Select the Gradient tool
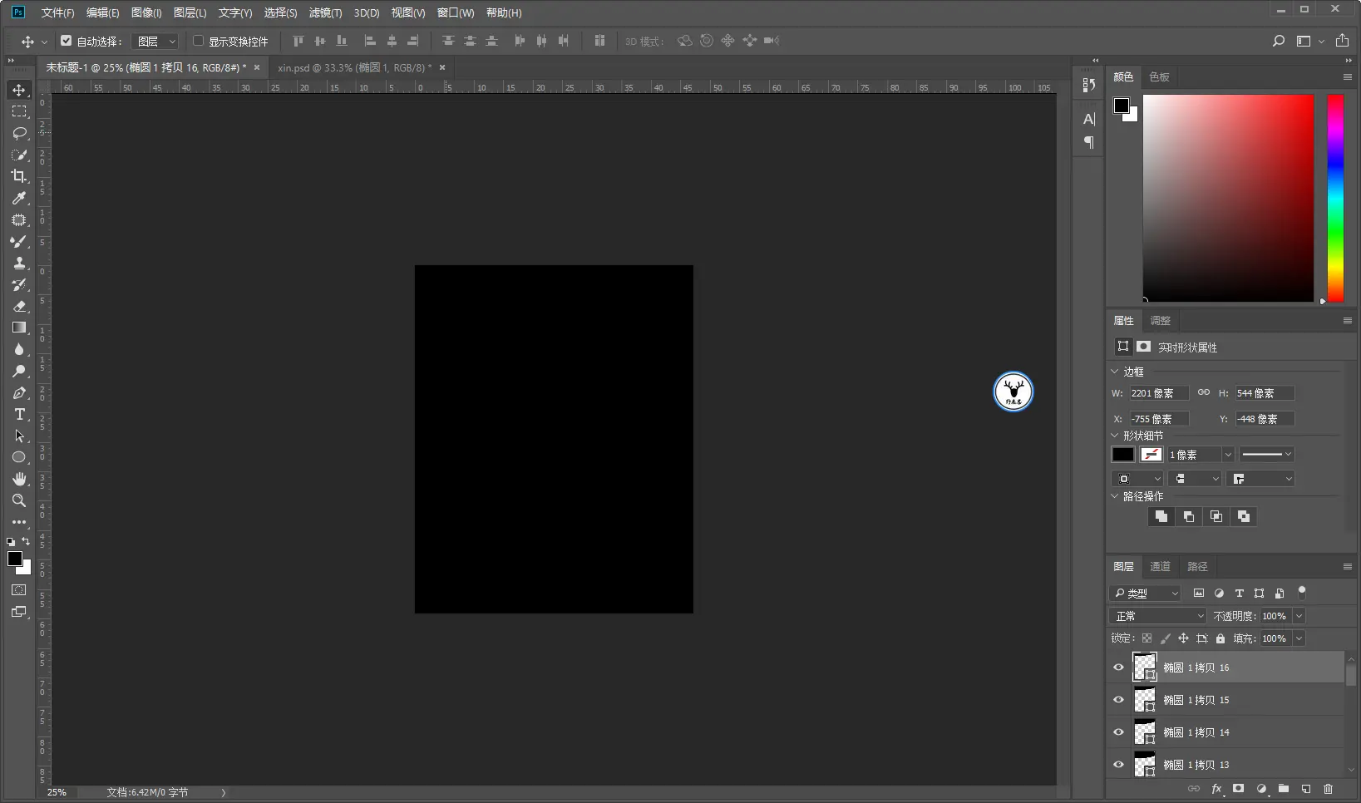Image resolution: width=1361 pixels, height=803 pixels. pyautogui.click(x=19, y=328)
